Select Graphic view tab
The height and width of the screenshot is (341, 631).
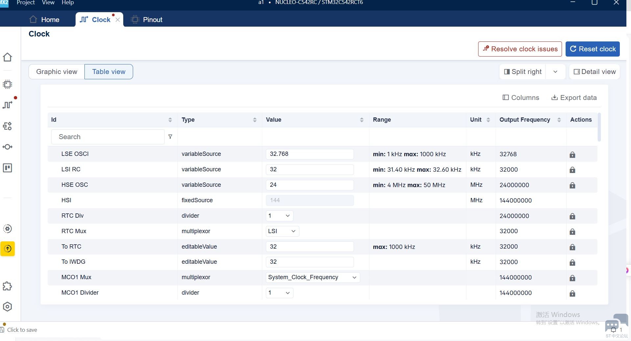(x=57, y=72)
